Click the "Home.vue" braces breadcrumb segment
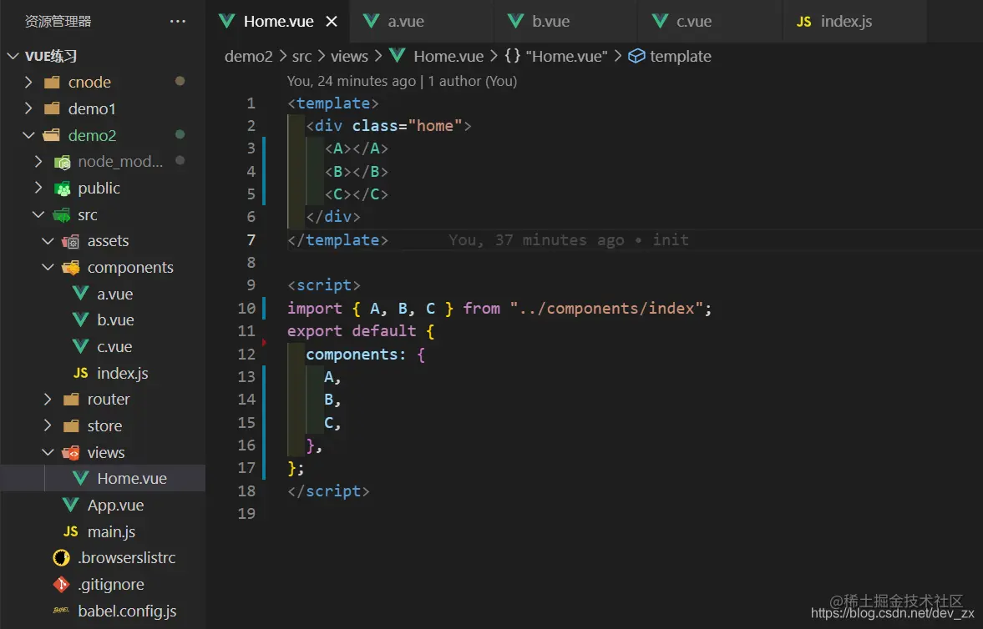 (556, 57)
